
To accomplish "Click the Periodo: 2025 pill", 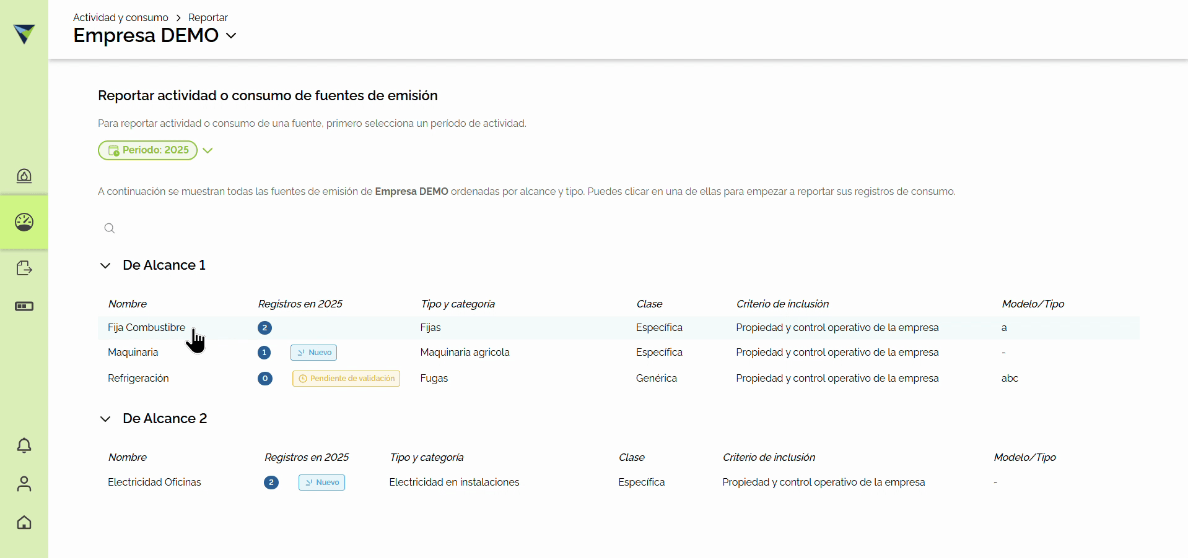I will point(148,150).
